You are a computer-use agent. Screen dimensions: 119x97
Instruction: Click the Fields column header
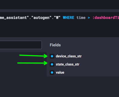click(55, 45)
